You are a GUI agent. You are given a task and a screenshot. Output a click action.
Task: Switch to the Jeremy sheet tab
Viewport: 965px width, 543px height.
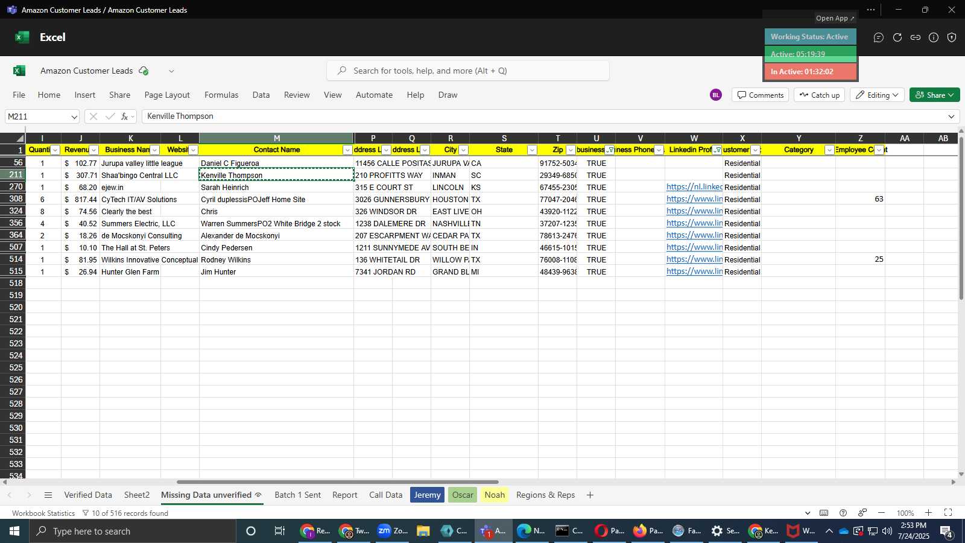[427, 495]
